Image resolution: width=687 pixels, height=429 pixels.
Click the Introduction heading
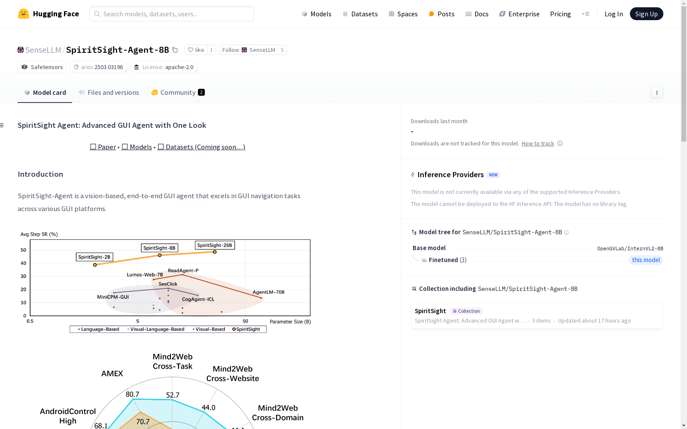[x=40, y=174]
